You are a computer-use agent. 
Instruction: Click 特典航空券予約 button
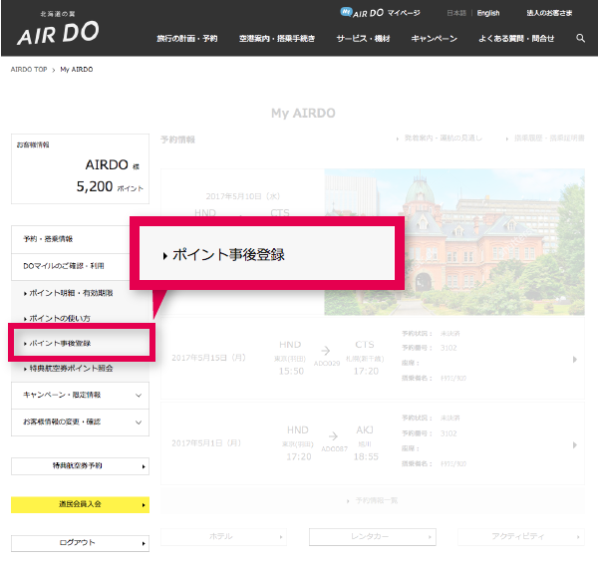80,466
